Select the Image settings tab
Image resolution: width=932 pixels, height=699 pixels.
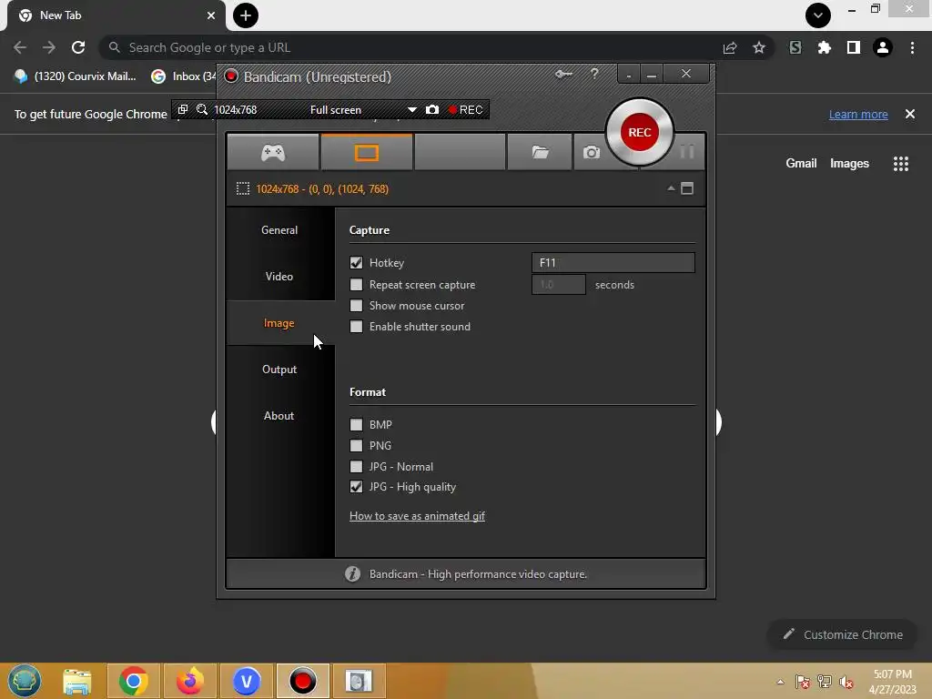279,323
